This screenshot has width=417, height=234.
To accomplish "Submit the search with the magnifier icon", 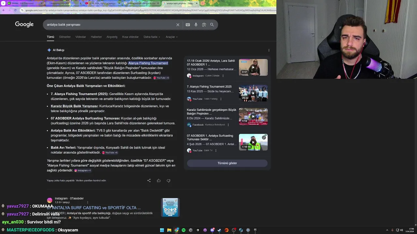I will 212,25.
